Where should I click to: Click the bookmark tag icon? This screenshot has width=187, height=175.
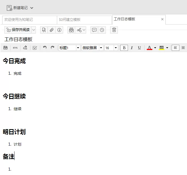click(44, 30)
